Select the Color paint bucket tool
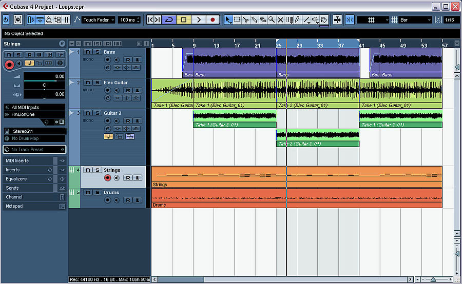Screen dimensions: 462x284 tap(324, 19)
